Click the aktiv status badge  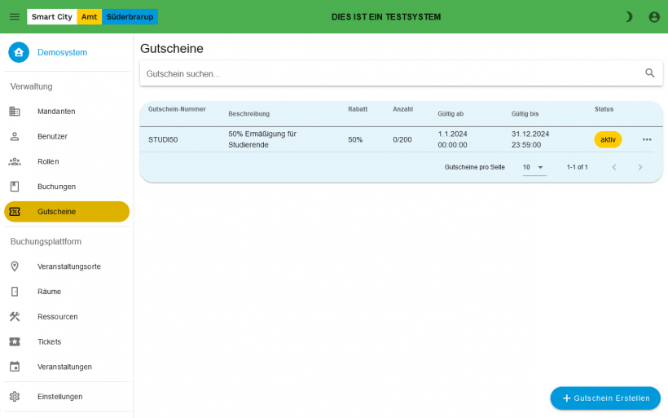click(608, 139)
